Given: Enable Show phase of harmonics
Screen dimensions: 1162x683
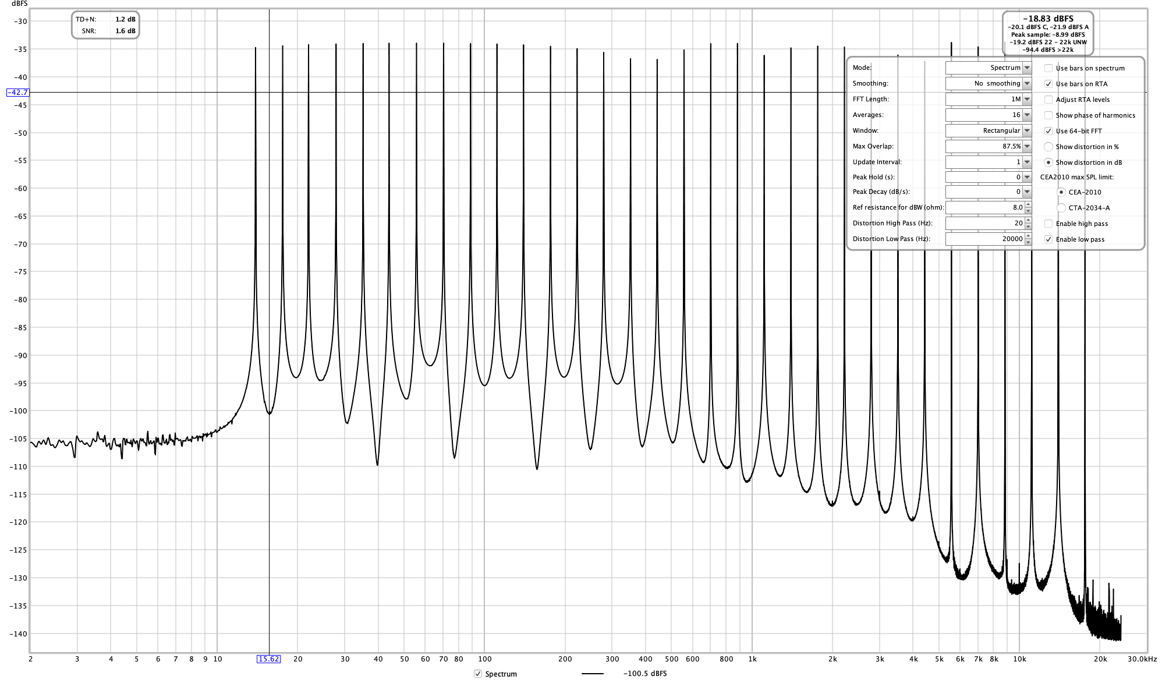Looking at the screenshot, I should pos(1048,115).
